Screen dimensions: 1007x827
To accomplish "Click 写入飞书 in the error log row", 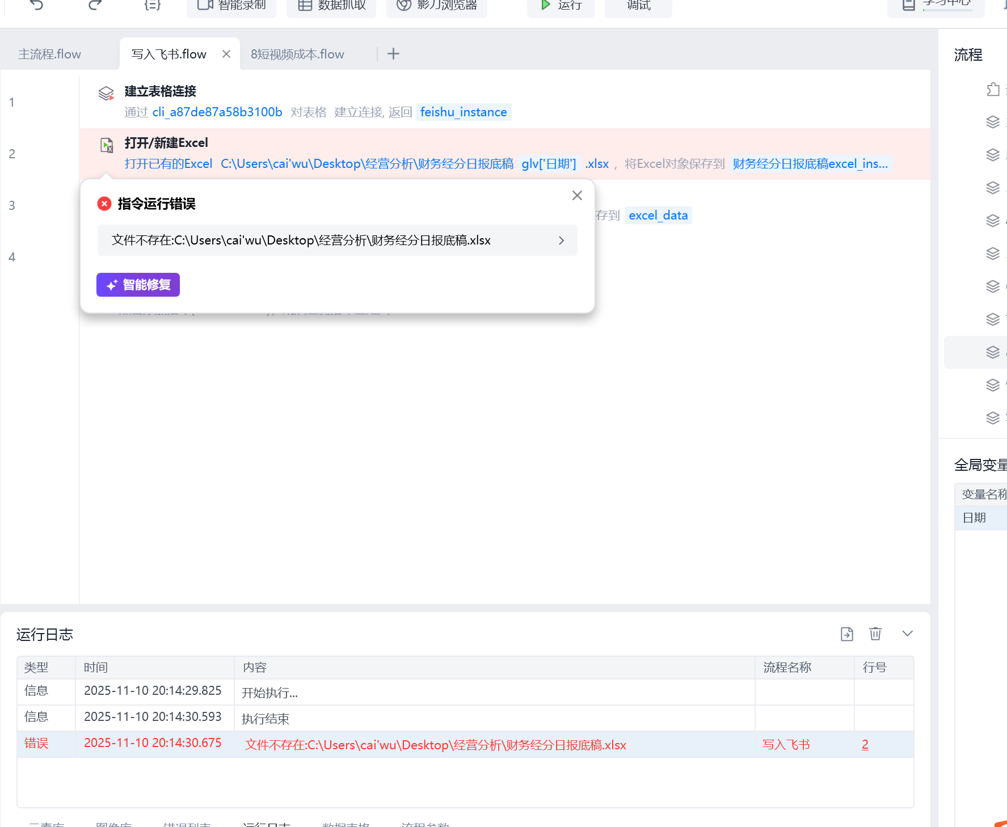I will [786, 745].
